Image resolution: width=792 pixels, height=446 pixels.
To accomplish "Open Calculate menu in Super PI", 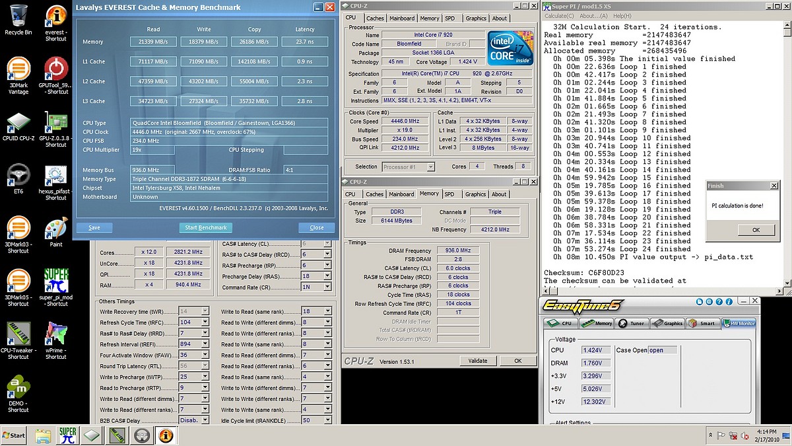I will point(559,16).
